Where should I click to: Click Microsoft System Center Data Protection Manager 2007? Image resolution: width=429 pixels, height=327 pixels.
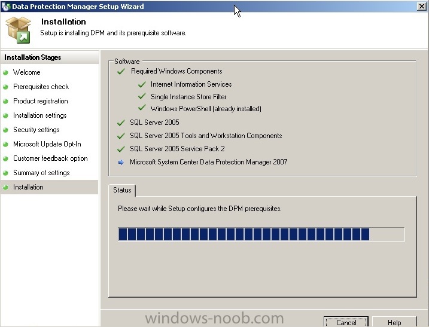click(x=209, y=162)
